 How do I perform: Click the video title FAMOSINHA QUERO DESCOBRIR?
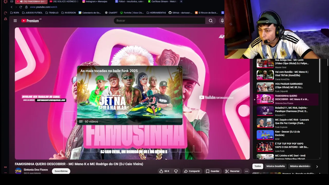pos(79,164)
